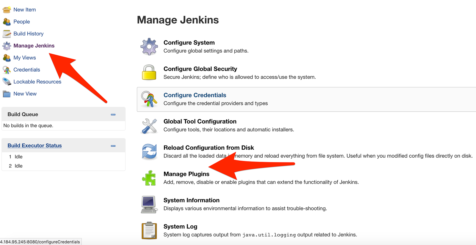This screenshot has height=245, width=476.
Task: Click the Configure System gear icon
Action: tap(149, 47)
